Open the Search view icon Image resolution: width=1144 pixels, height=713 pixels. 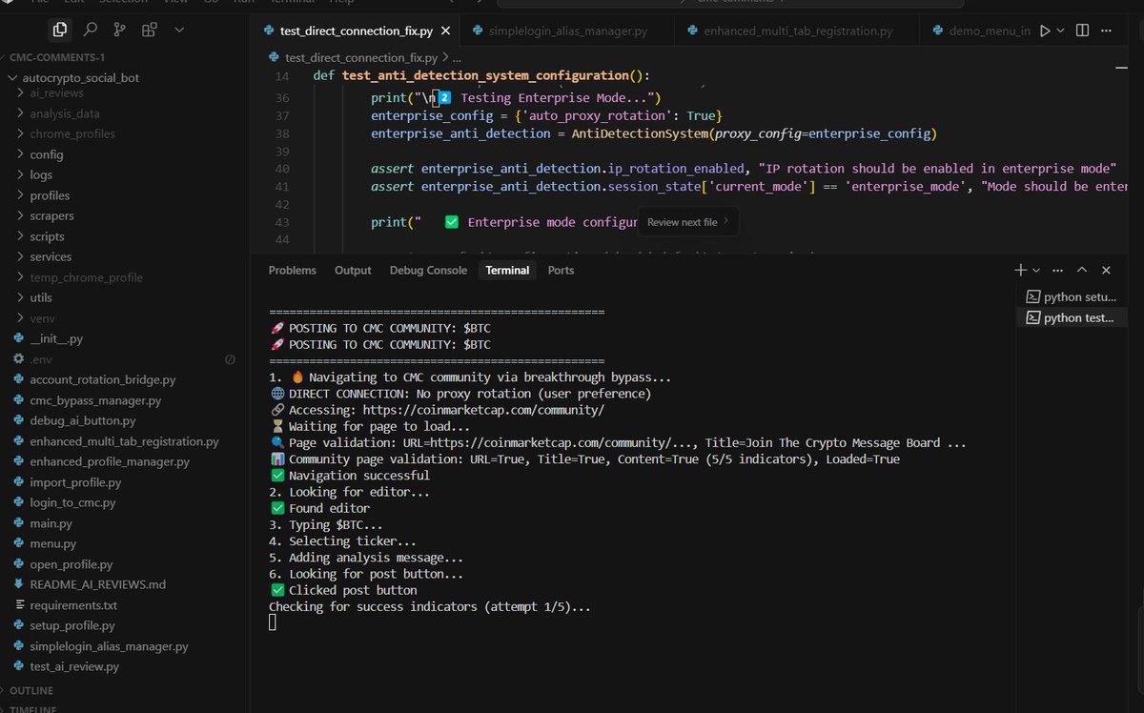click(x=90, y=30)
